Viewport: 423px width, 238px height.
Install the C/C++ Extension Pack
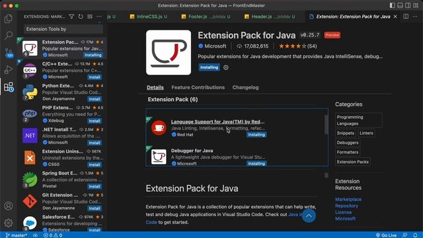(95, 77)
